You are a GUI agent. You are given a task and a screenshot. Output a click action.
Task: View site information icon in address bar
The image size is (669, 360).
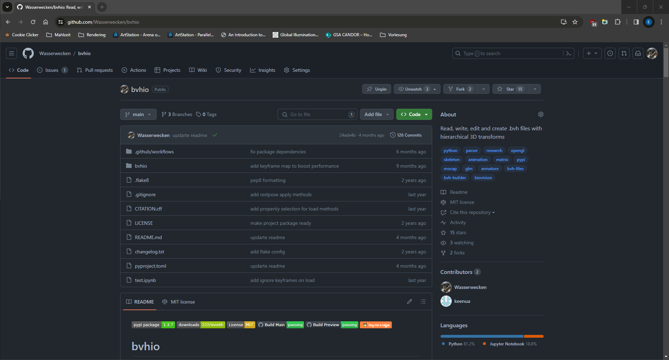61,22
